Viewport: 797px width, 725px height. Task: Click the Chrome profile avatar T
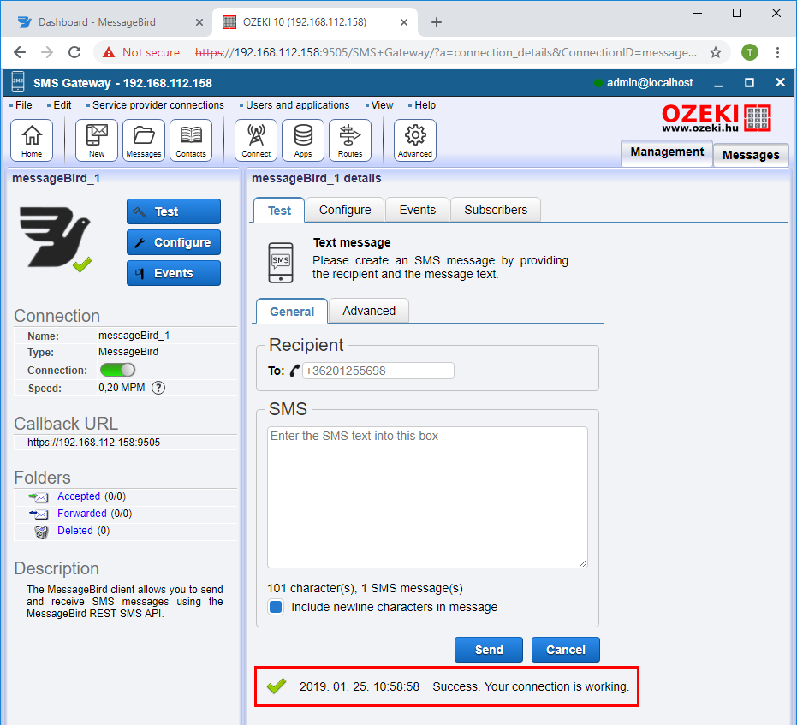pyautogui.click(x=750, y=52)
